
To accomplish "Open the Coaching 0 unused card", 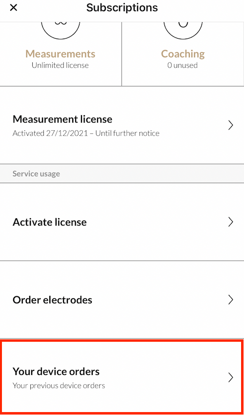I will tap(183, 54).
